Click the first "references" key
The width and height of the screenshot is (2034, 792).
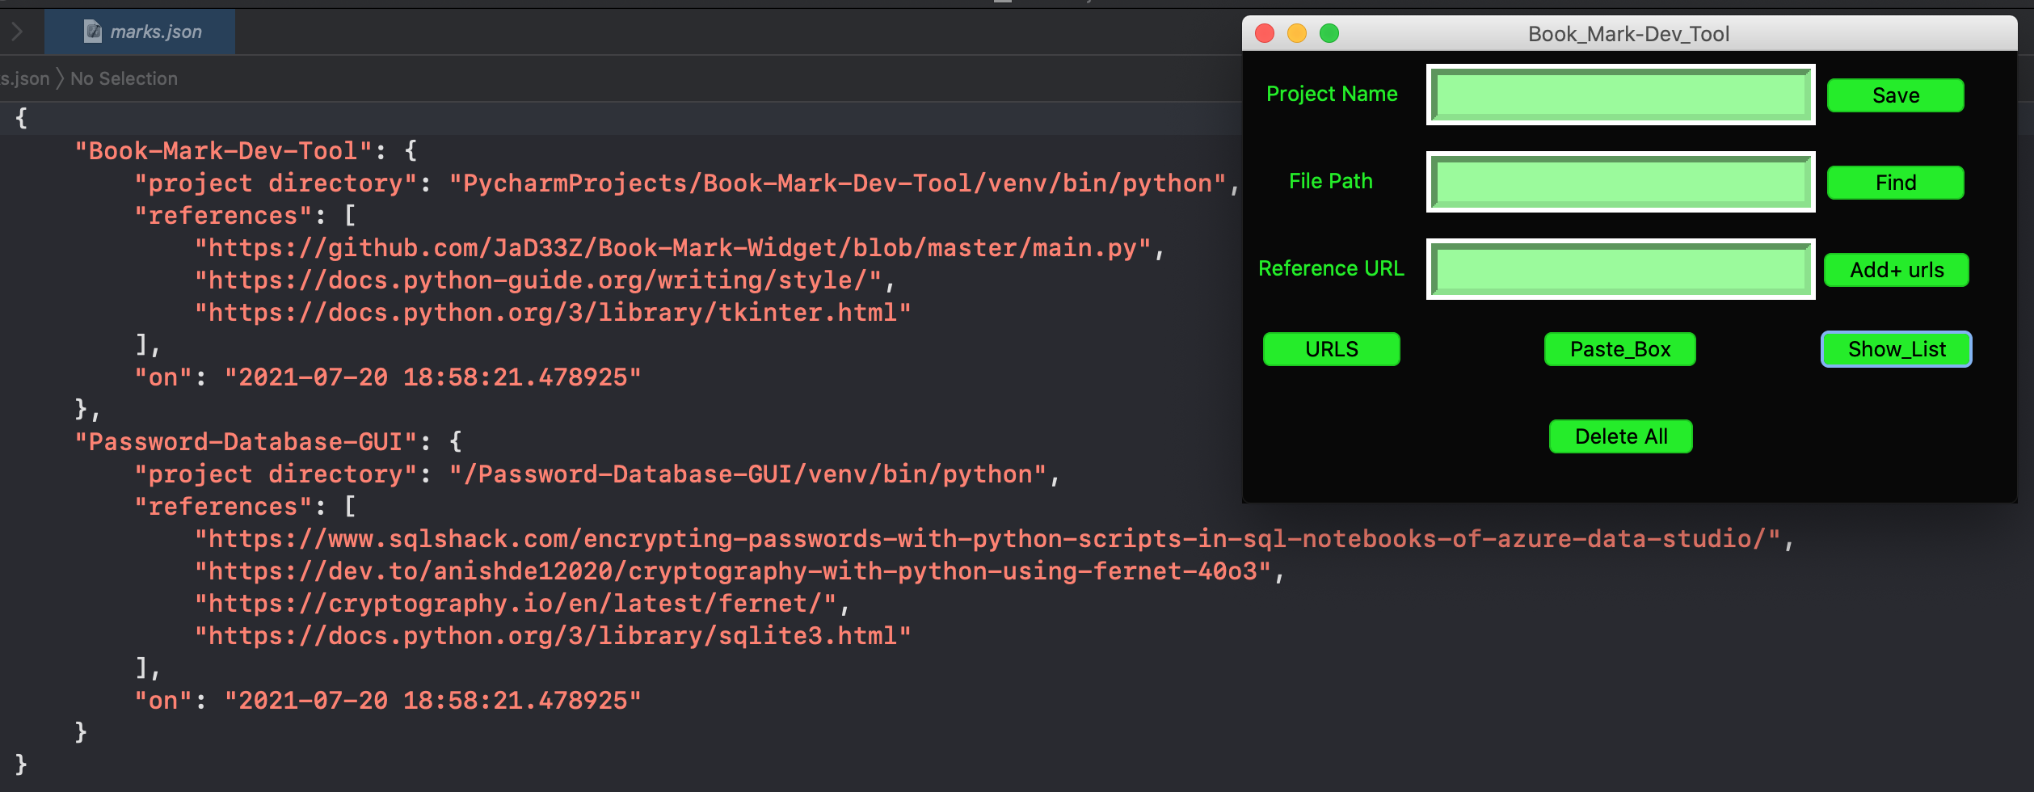click(x=224, y=216)
